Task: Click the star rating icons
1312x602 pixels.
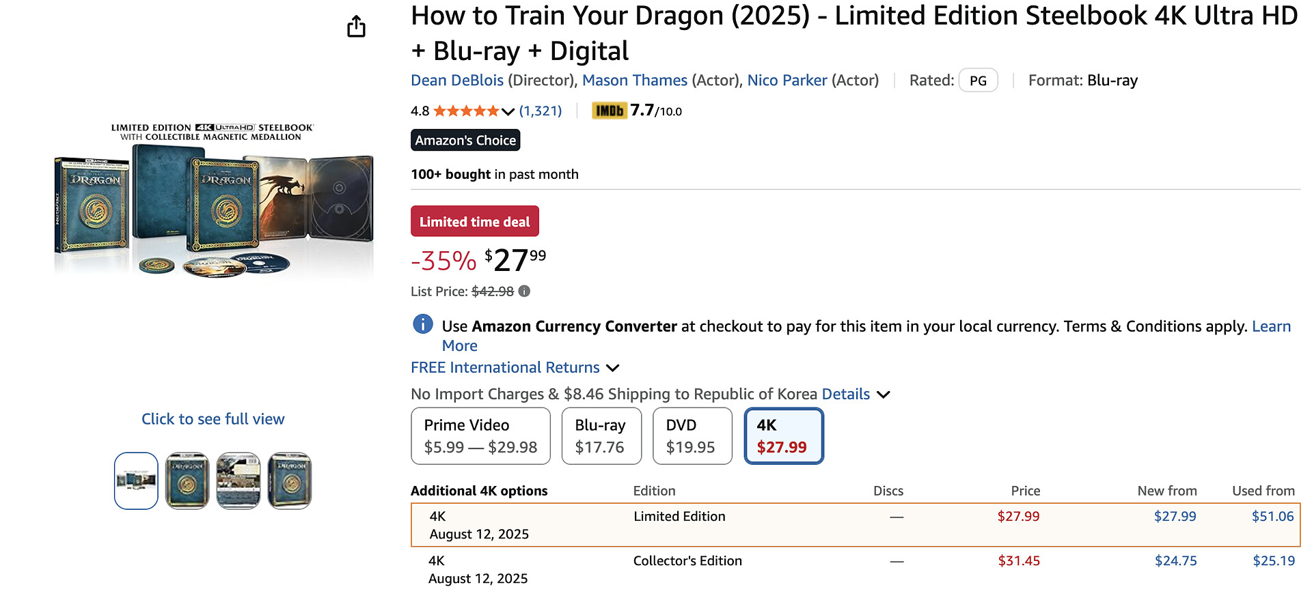Action: pos(466,111)
